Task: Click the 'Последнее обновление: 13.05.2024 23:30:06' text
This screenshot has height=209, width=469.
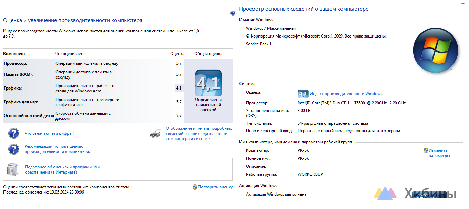Action: pyautogui.click(x=43, y=192)
